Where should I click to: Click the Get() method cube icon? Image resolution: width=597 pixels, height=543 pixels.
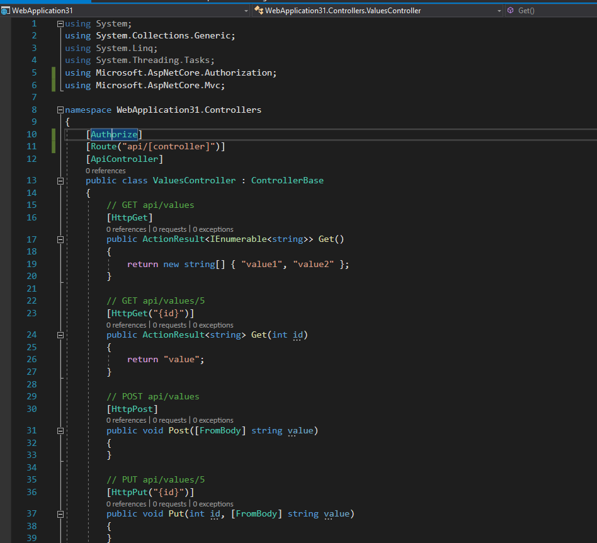click(511, 11)
